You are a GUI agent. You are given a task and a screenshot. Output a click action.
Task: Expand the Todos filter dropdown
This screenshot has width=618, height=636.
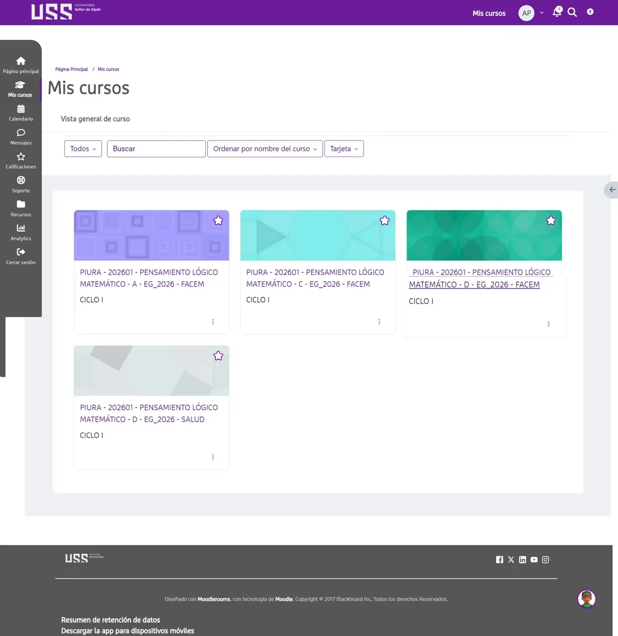point(83,149)
